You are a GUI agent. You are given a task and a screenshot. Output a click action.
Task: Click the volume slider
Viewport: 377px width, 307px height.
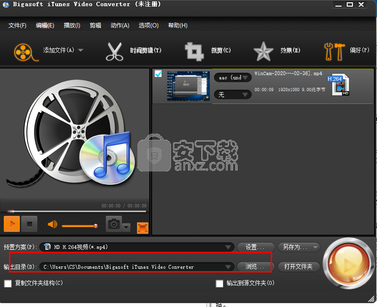coord(79,226)
